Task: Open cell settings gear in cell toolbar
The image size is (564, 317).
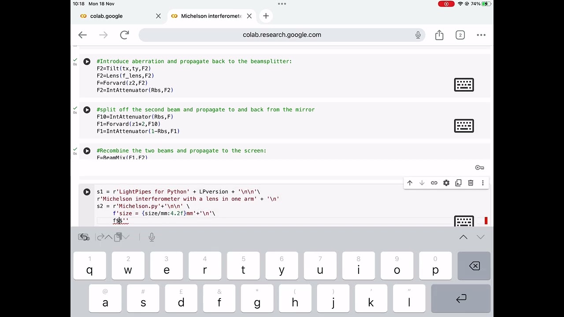Action: [446, 183]
